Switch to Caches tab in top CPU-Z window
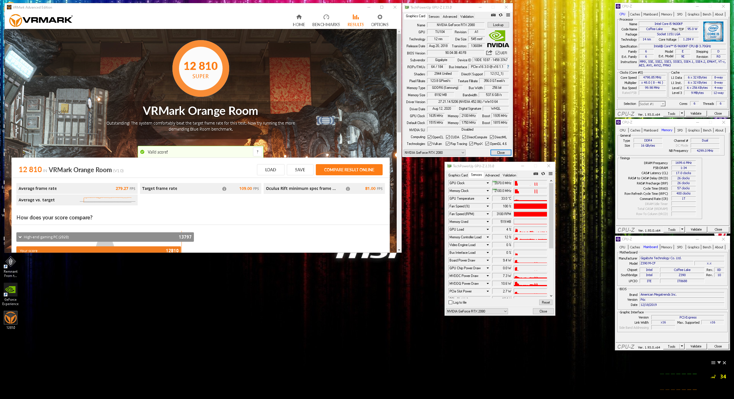This screenshot has width=734, height=399. coord(635,14)
